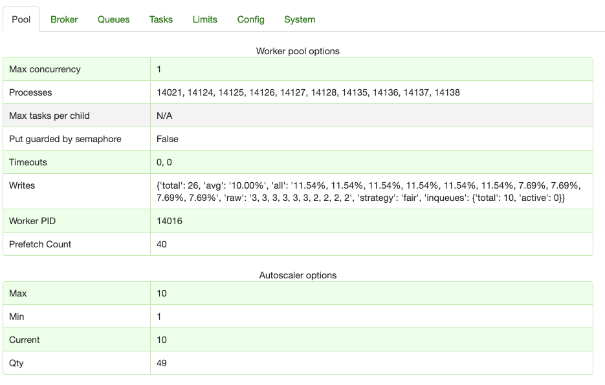Click the Autoscaler options heading
This screenshot has width=605, height=385.
coord(298,275)
